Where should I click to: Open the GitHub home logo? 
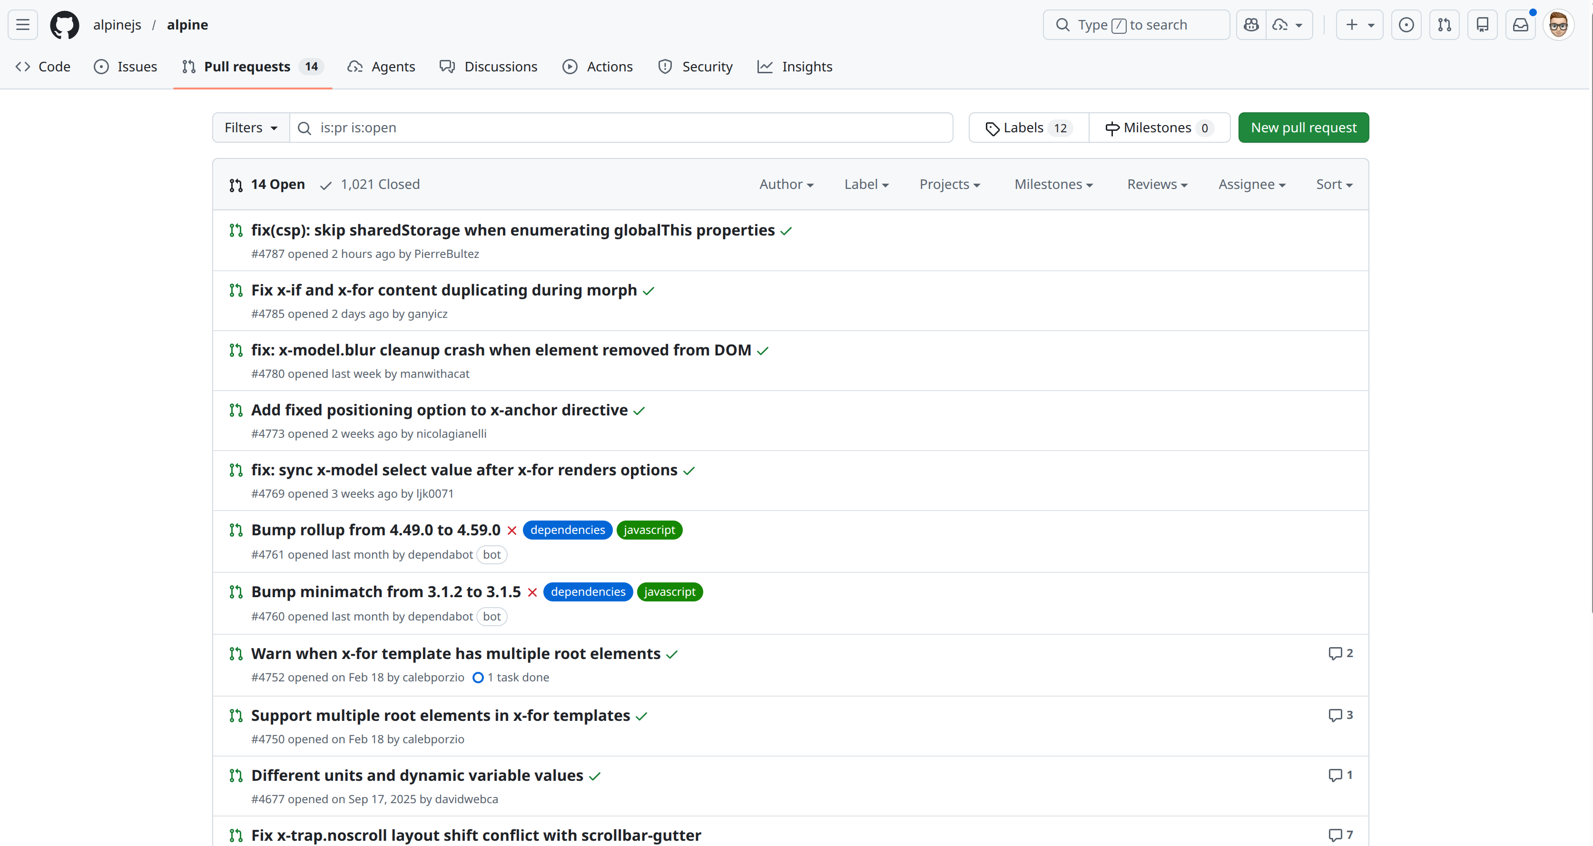(64, 25)
